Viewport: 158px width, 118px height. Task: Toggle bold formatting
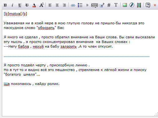point(5,5)
